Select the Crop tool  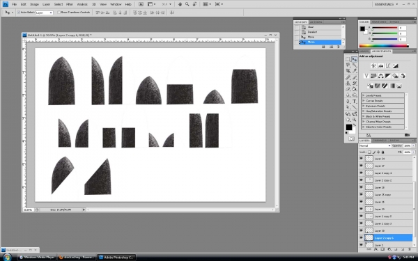(348, 71)
